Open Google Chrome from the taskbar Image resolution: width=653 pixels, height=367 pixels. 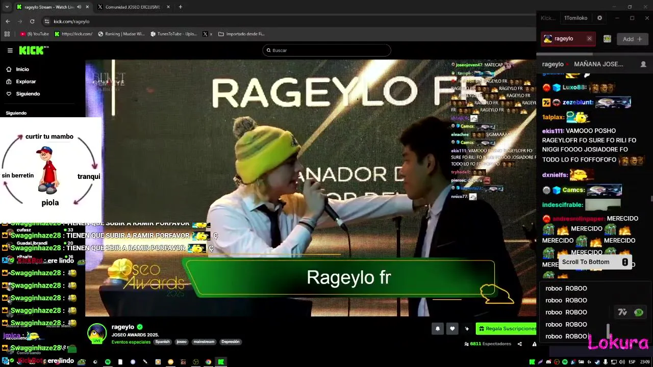pyautogui.click(x=208, y=362)
